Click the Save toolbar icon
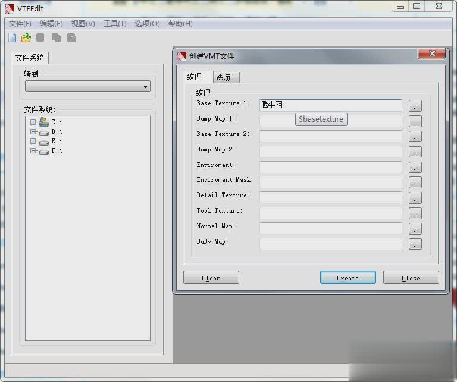The width and height of the screenshot is (457, 382). tap(40, 37)
